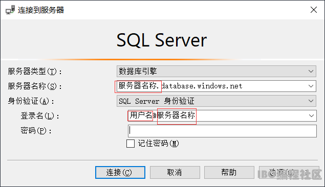This screenshot has width=325, height=187.
Task: Click the 取消 button
Action: click(x=175, y=172)
